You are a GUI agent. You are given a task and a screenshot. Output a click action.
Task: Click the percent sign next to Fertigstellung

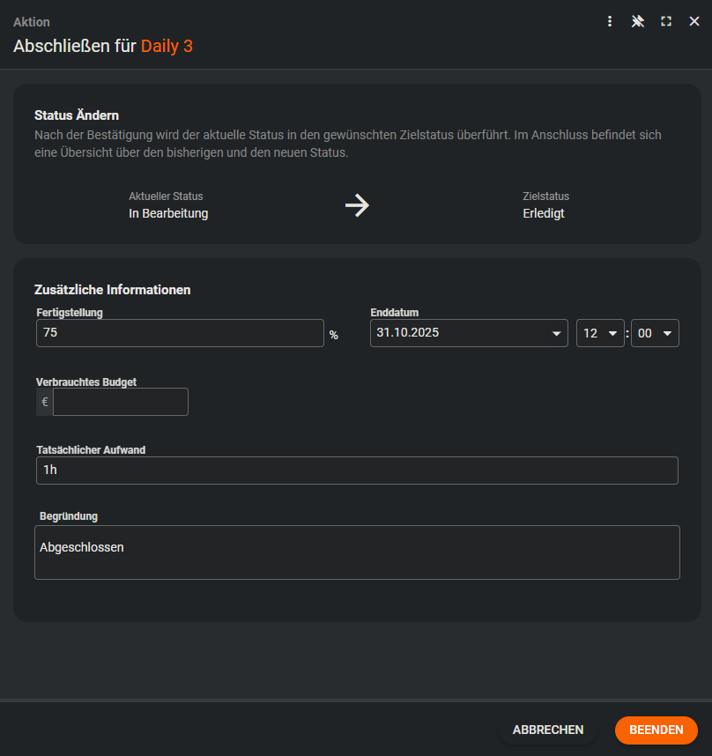point(334,335)
